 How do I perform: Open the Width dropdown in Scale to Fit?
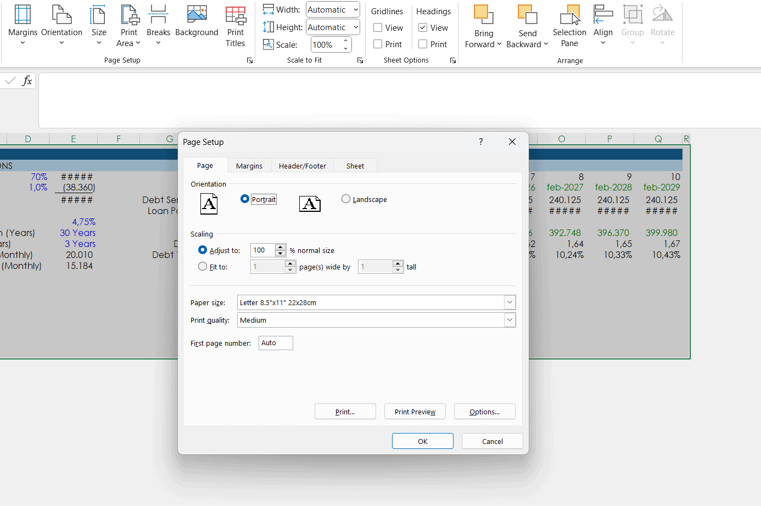pos(356,10)
